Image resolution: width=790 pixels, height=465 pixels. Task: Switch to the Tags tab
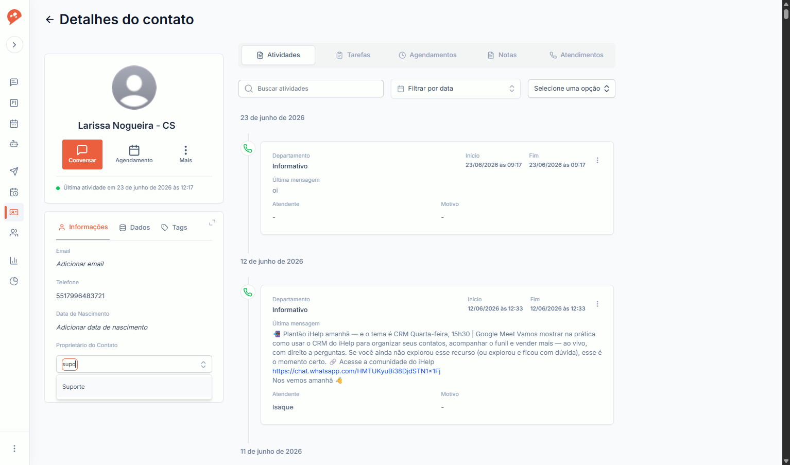point(174,228)
